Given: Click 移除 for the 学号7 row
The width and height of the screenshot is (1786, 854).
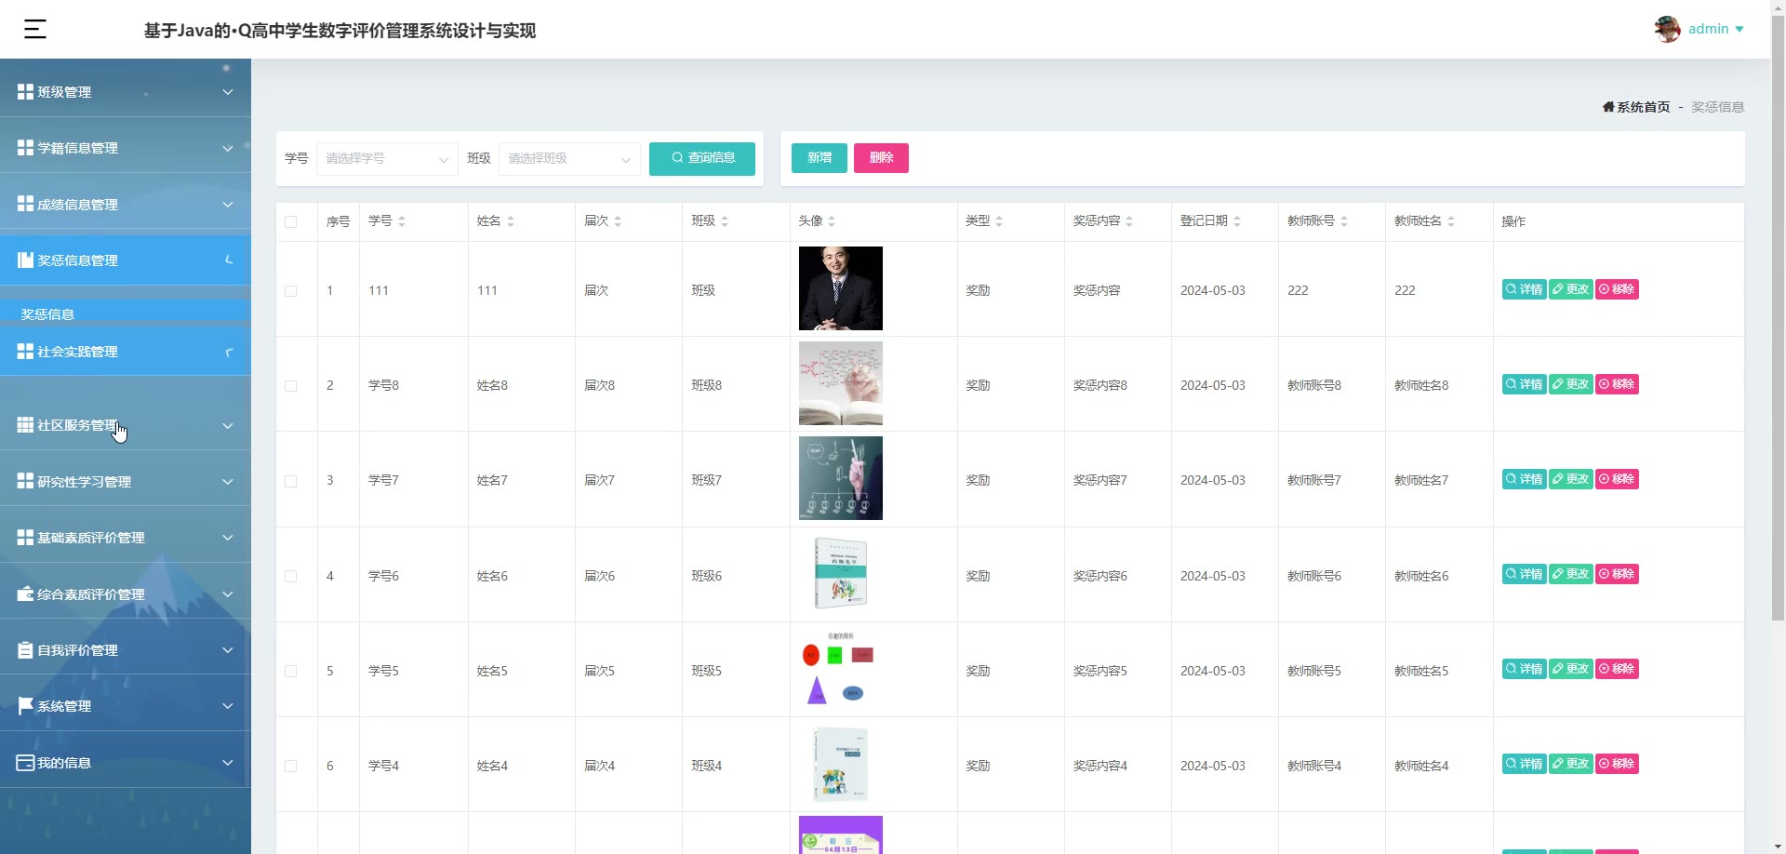Looking at the screenshot, I should (1617, 479).
